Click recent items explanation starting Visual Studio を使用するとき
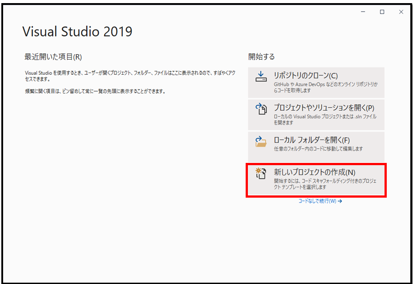413x284 pixels. (x=130, y=76)
